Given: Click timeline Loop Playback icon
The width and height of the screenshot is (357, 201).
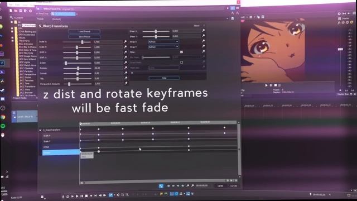Looking at the screenshot, I should pyautogui.click(x=67, y=196).
